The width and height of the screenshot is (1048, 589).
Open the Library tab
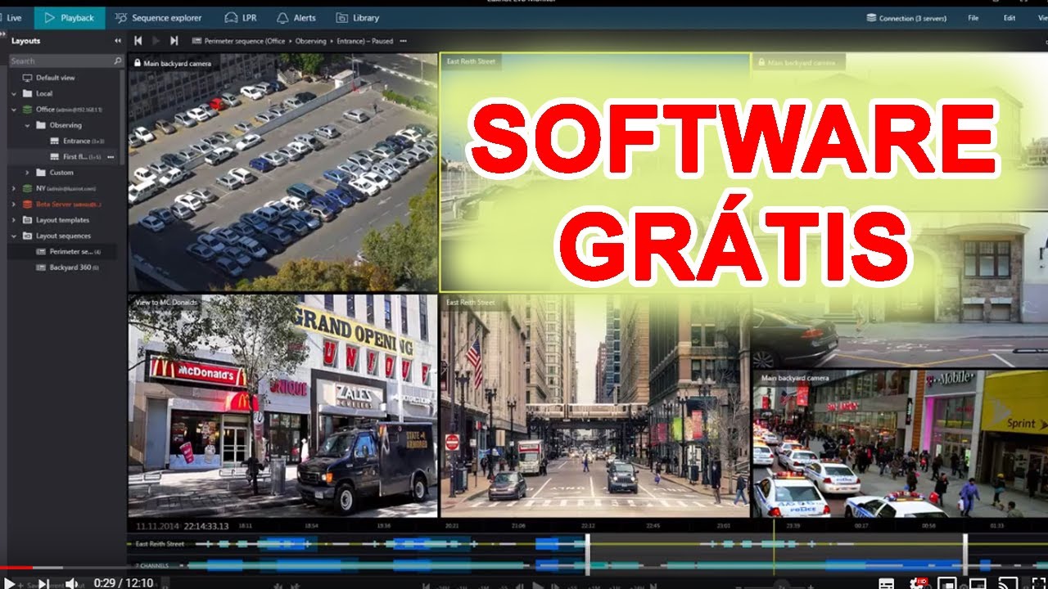pos(359,17)
